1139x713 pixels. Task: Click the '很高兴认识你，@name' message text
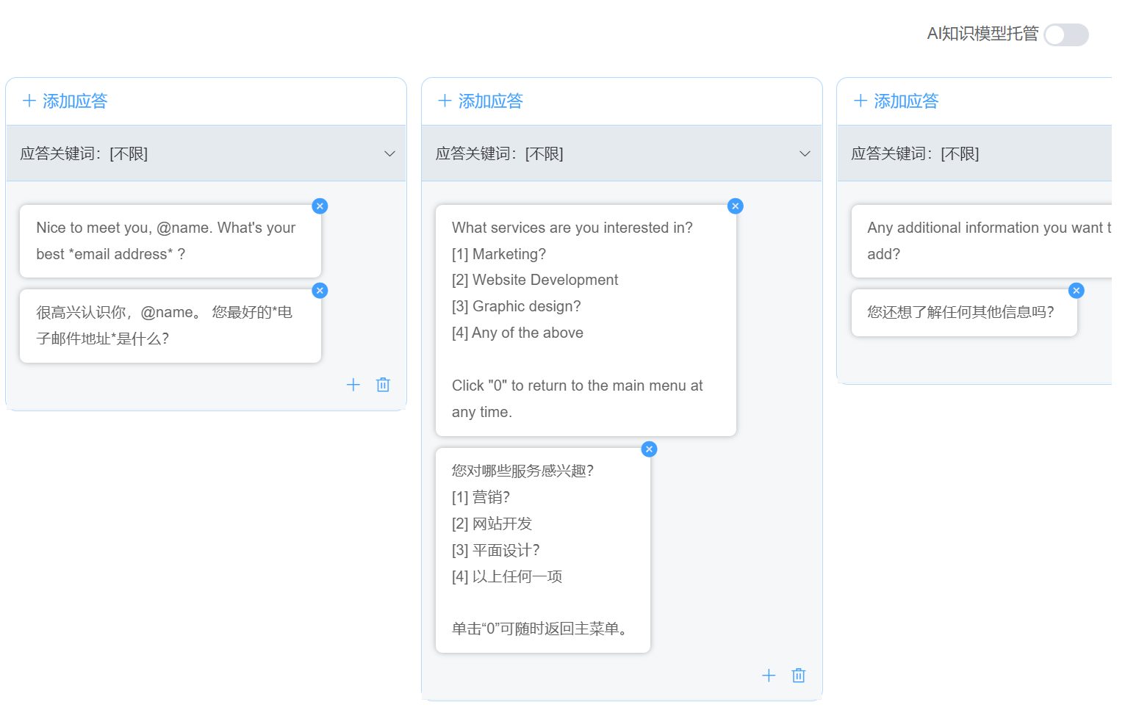165,325
